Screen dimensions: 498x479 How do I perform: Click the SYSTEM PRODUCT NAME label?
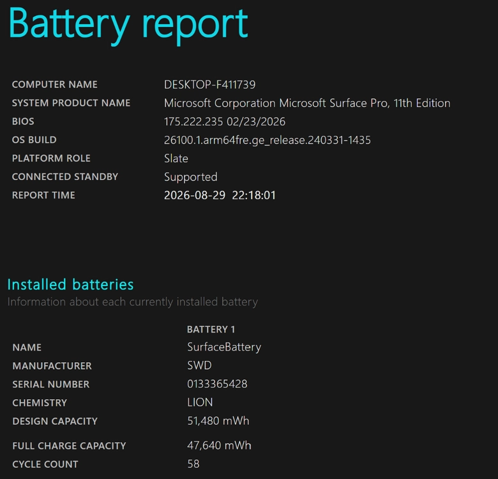click(71, 103)
